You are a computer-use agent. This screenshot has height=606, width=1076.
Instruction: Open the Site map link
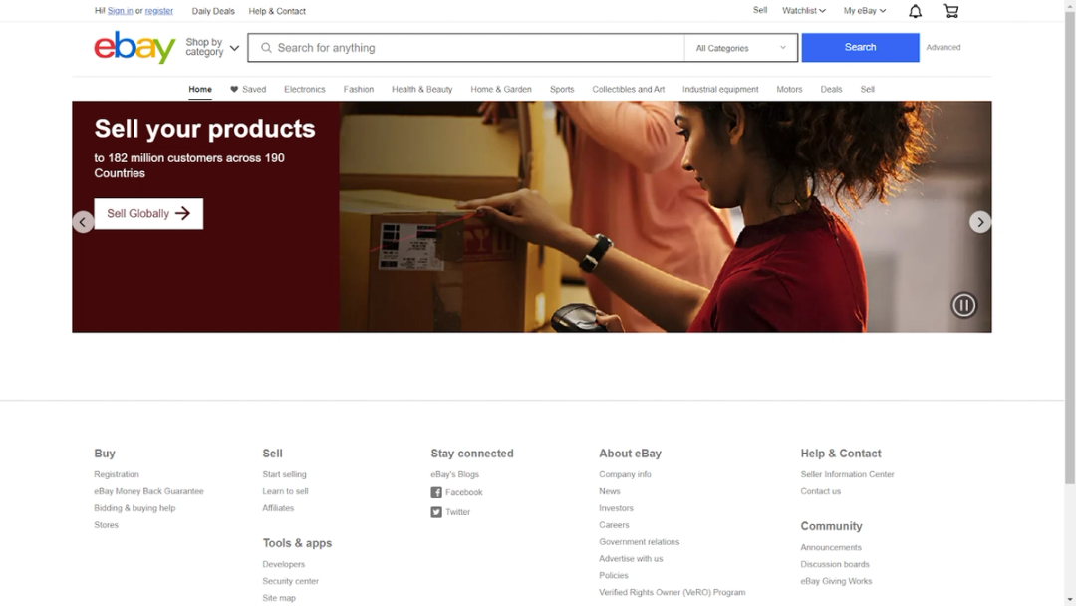(x=279, y=598)
